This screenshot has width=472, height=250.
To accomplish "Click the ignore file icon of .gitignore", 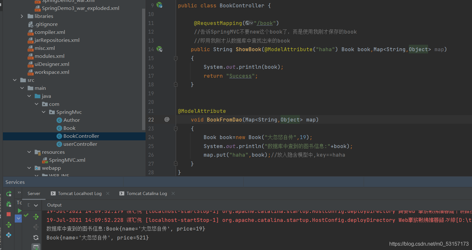I will (30, 24).
